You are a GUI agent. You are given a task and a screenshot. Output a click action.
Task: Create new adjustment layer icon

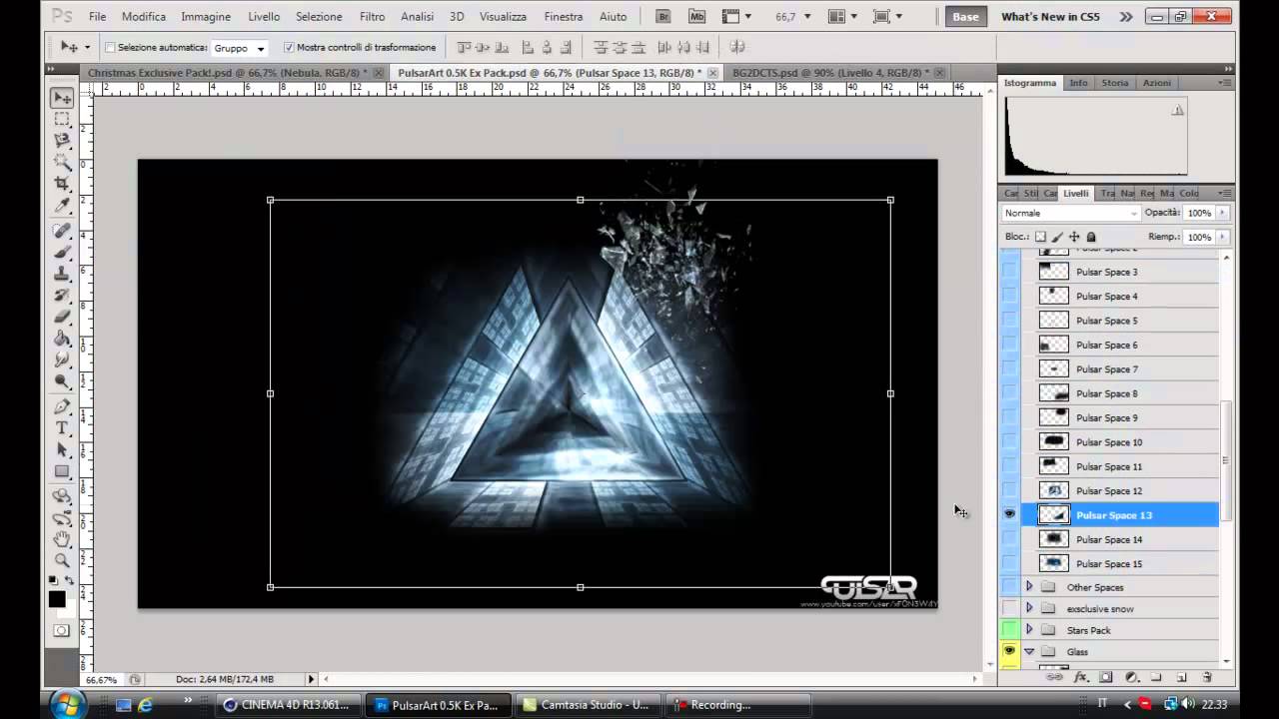tap(1131, 677)
